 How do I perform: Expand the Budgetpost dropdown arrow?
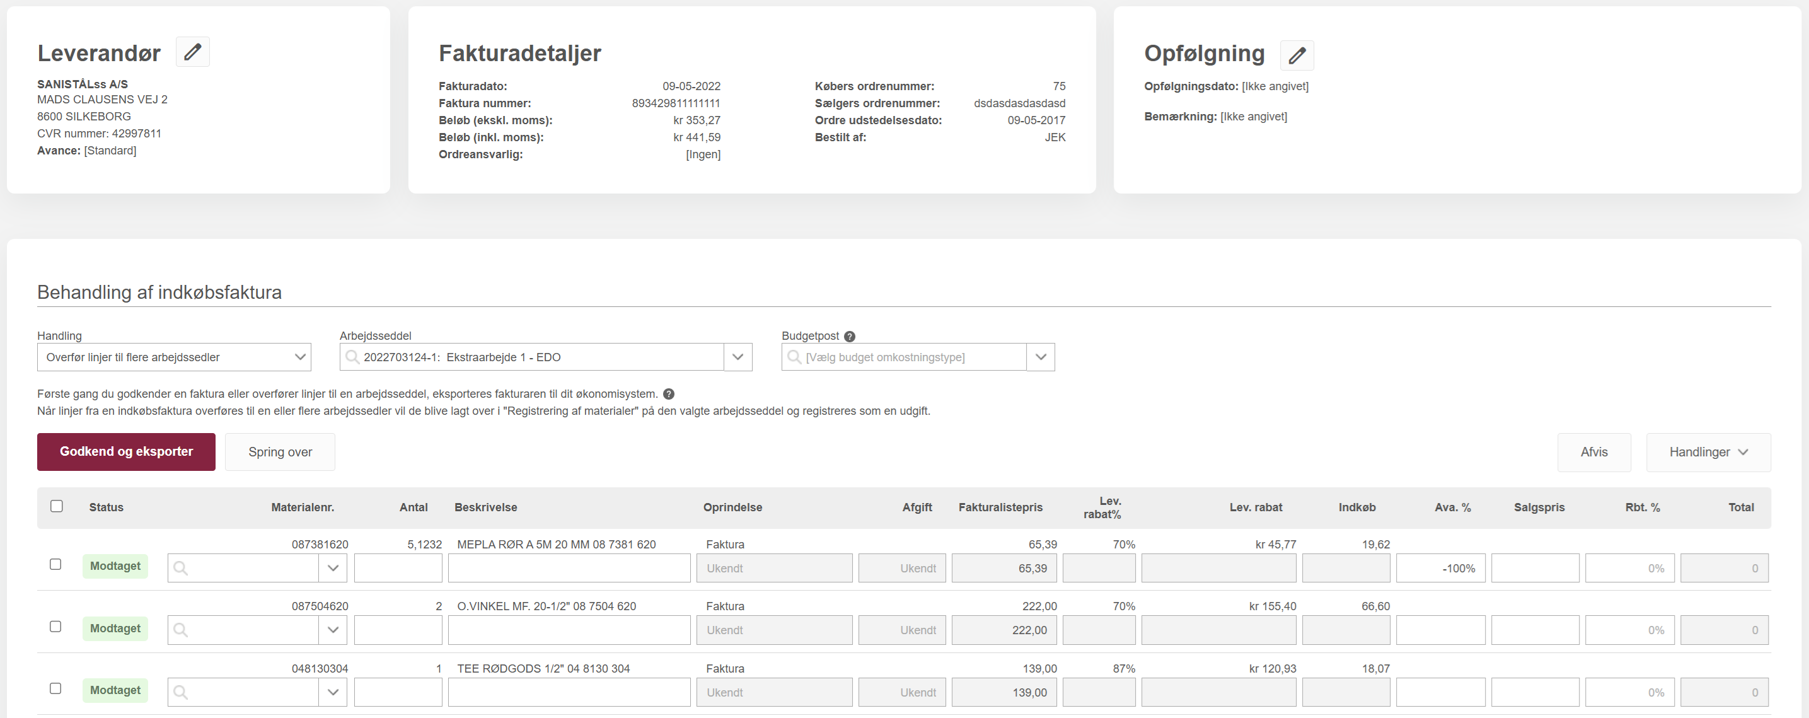[x=1041, y=357]
